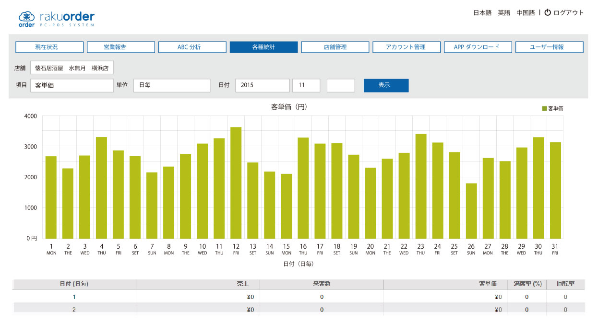
Task: Click the date cell in row 1
Action: pos(74,297)
